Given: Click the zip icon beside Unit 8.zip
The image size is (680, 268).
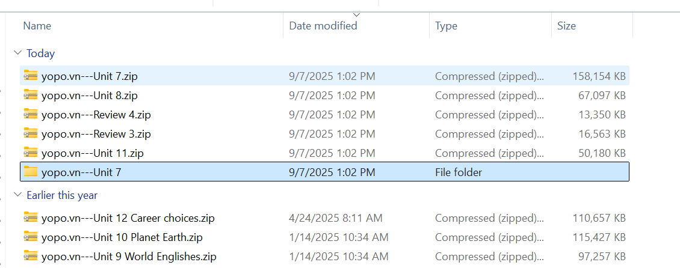Looking at the screenshot, I should 31,95.
